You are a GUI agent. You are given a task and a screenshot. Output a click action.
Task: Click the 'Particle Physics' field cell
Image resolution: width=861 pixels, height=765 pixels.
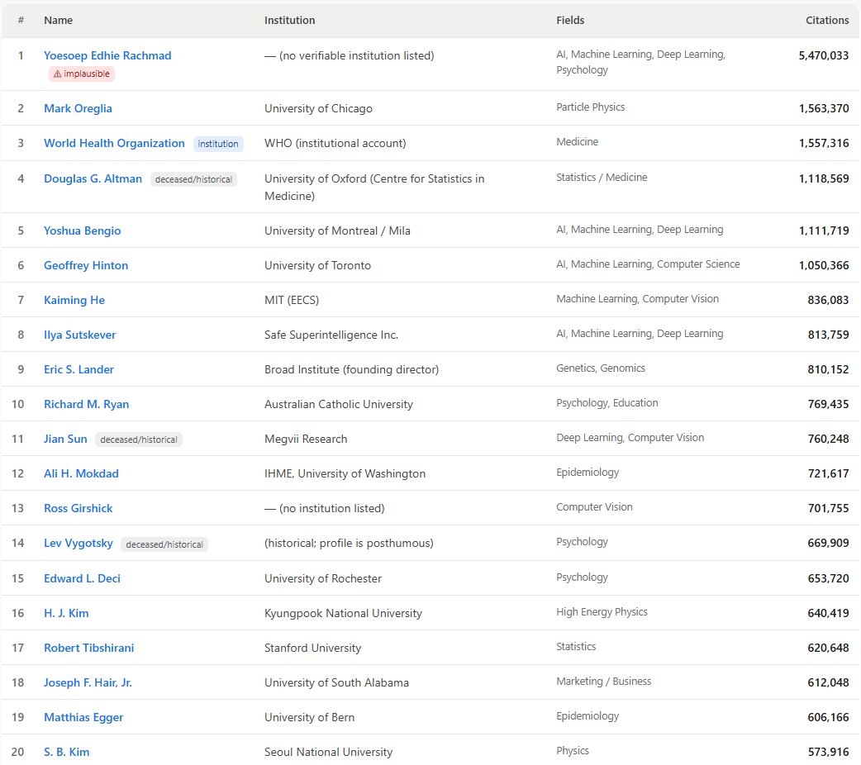coord(590,107)
